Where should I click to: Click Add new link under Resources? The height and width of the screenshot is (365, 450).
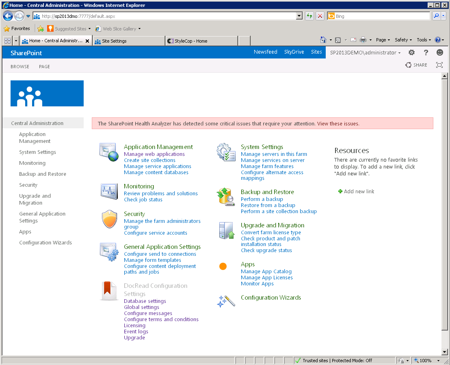tap(356, 191)
